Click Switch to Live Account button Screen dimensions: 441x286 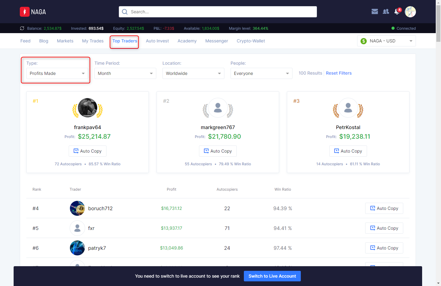(272, 276)
